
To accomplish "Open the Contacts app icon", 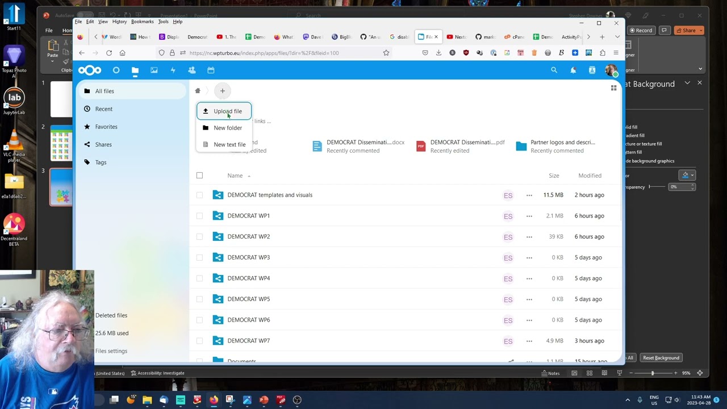I will 192,70.
